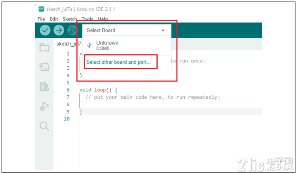Open the Edit menu
Viewport: 297px width, 174px height.
pyautogui.click(x=54, y=19)
